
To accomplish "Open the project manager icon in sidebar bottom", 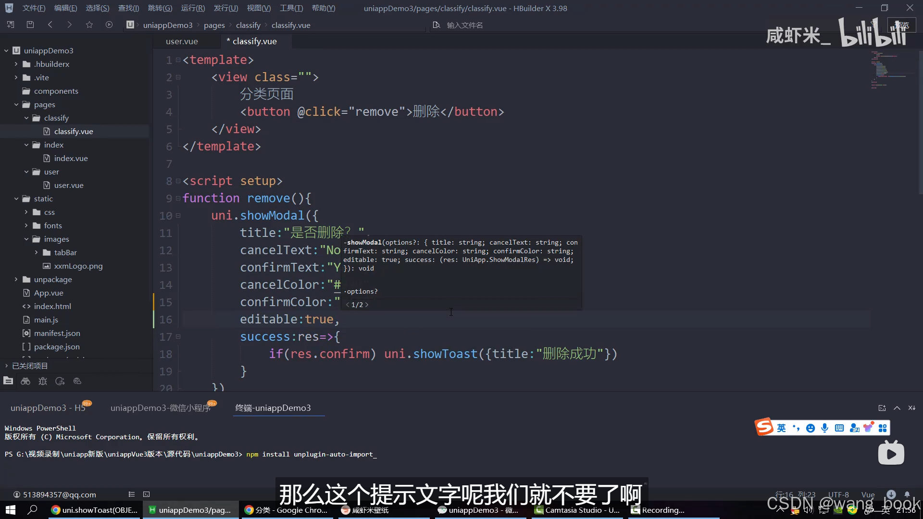I will point(8,381).
